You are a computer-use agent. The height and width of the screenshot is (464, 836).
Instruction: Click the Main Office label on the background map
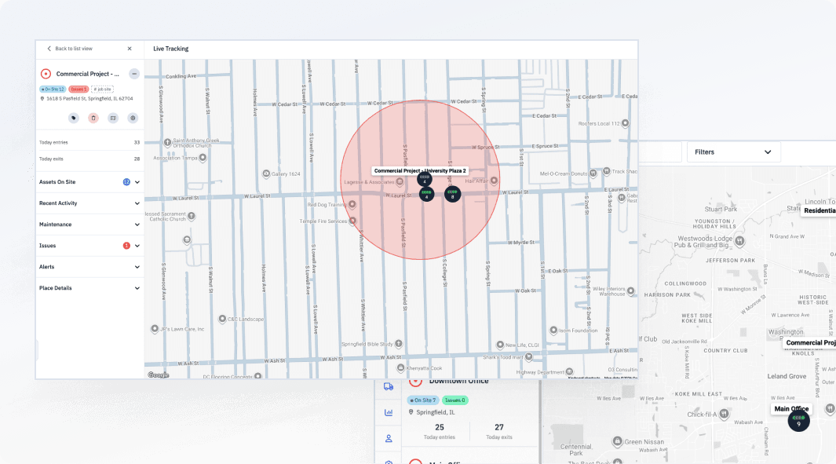[791, 408]
